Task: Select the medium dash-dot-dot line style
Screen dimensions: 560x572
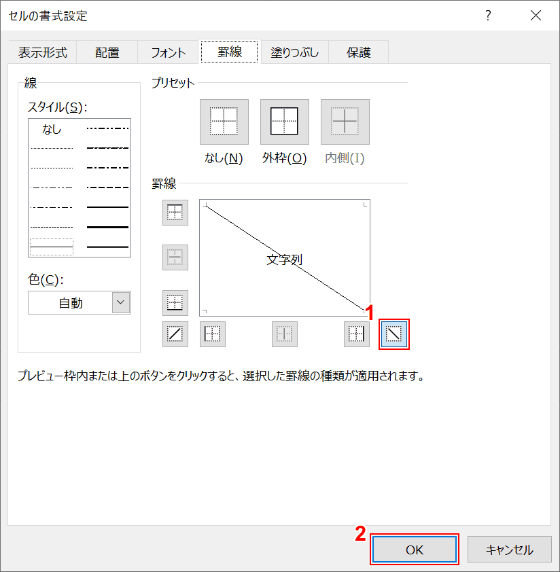Action: (107, 128)
